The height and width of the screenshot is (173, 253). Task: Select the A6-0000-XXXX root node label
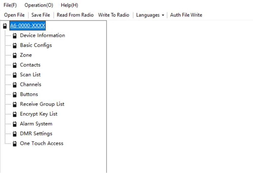point(28,26)
